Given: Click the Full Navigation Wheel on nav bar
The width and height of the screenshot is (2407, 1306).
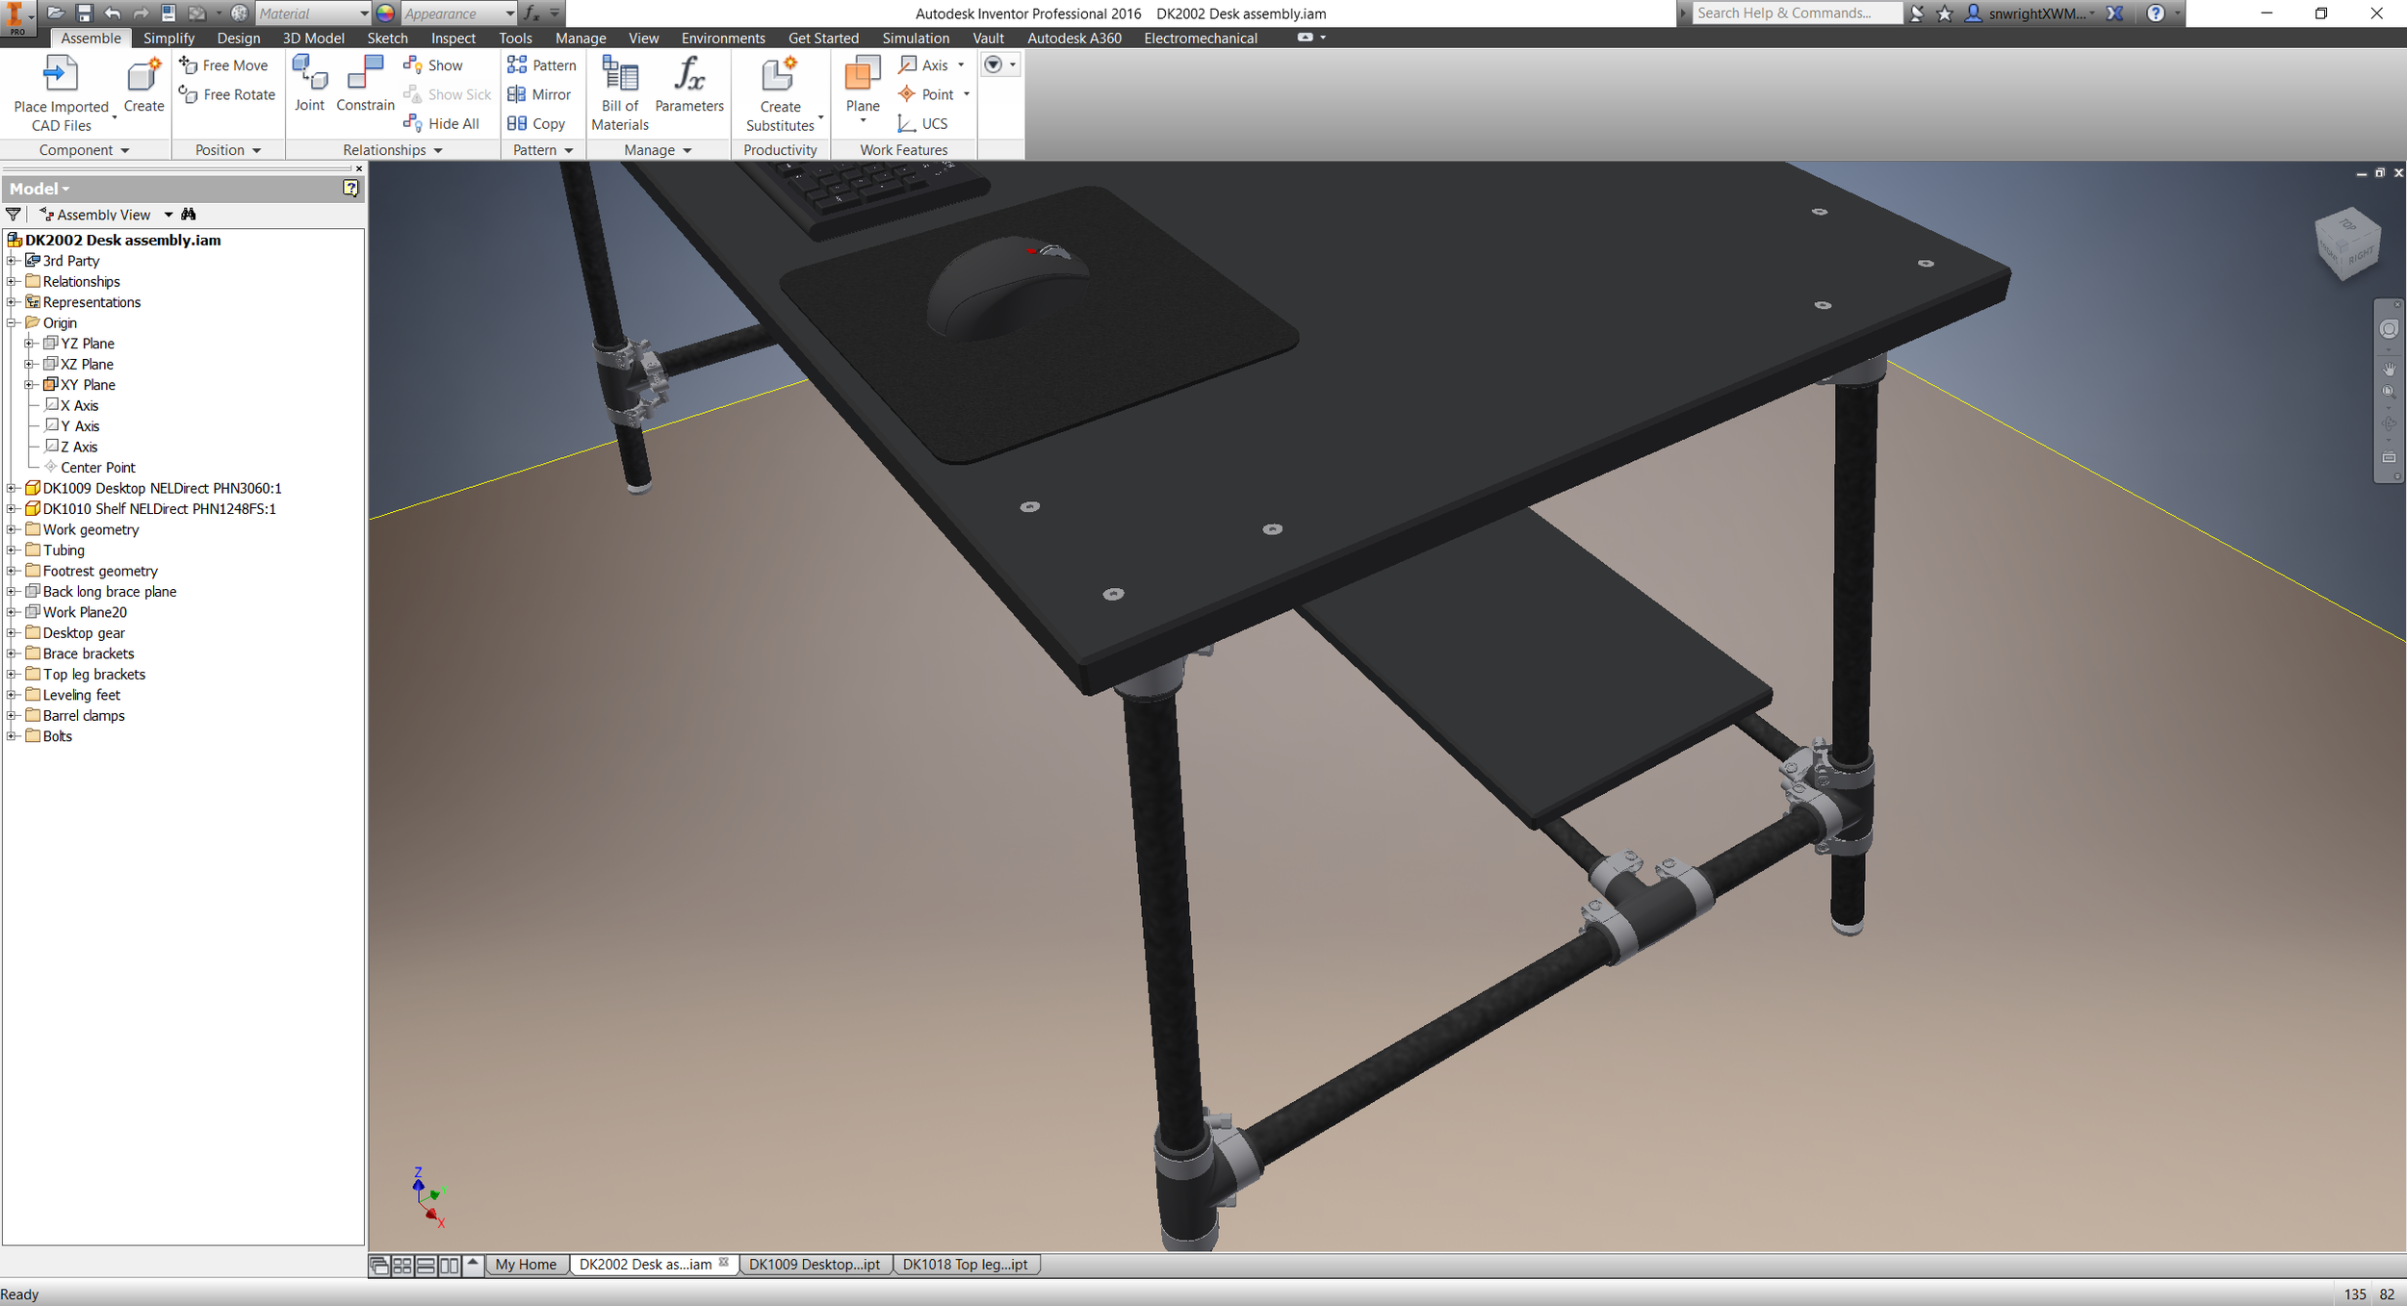Looking at the screenshot, I should point(2389,329).
